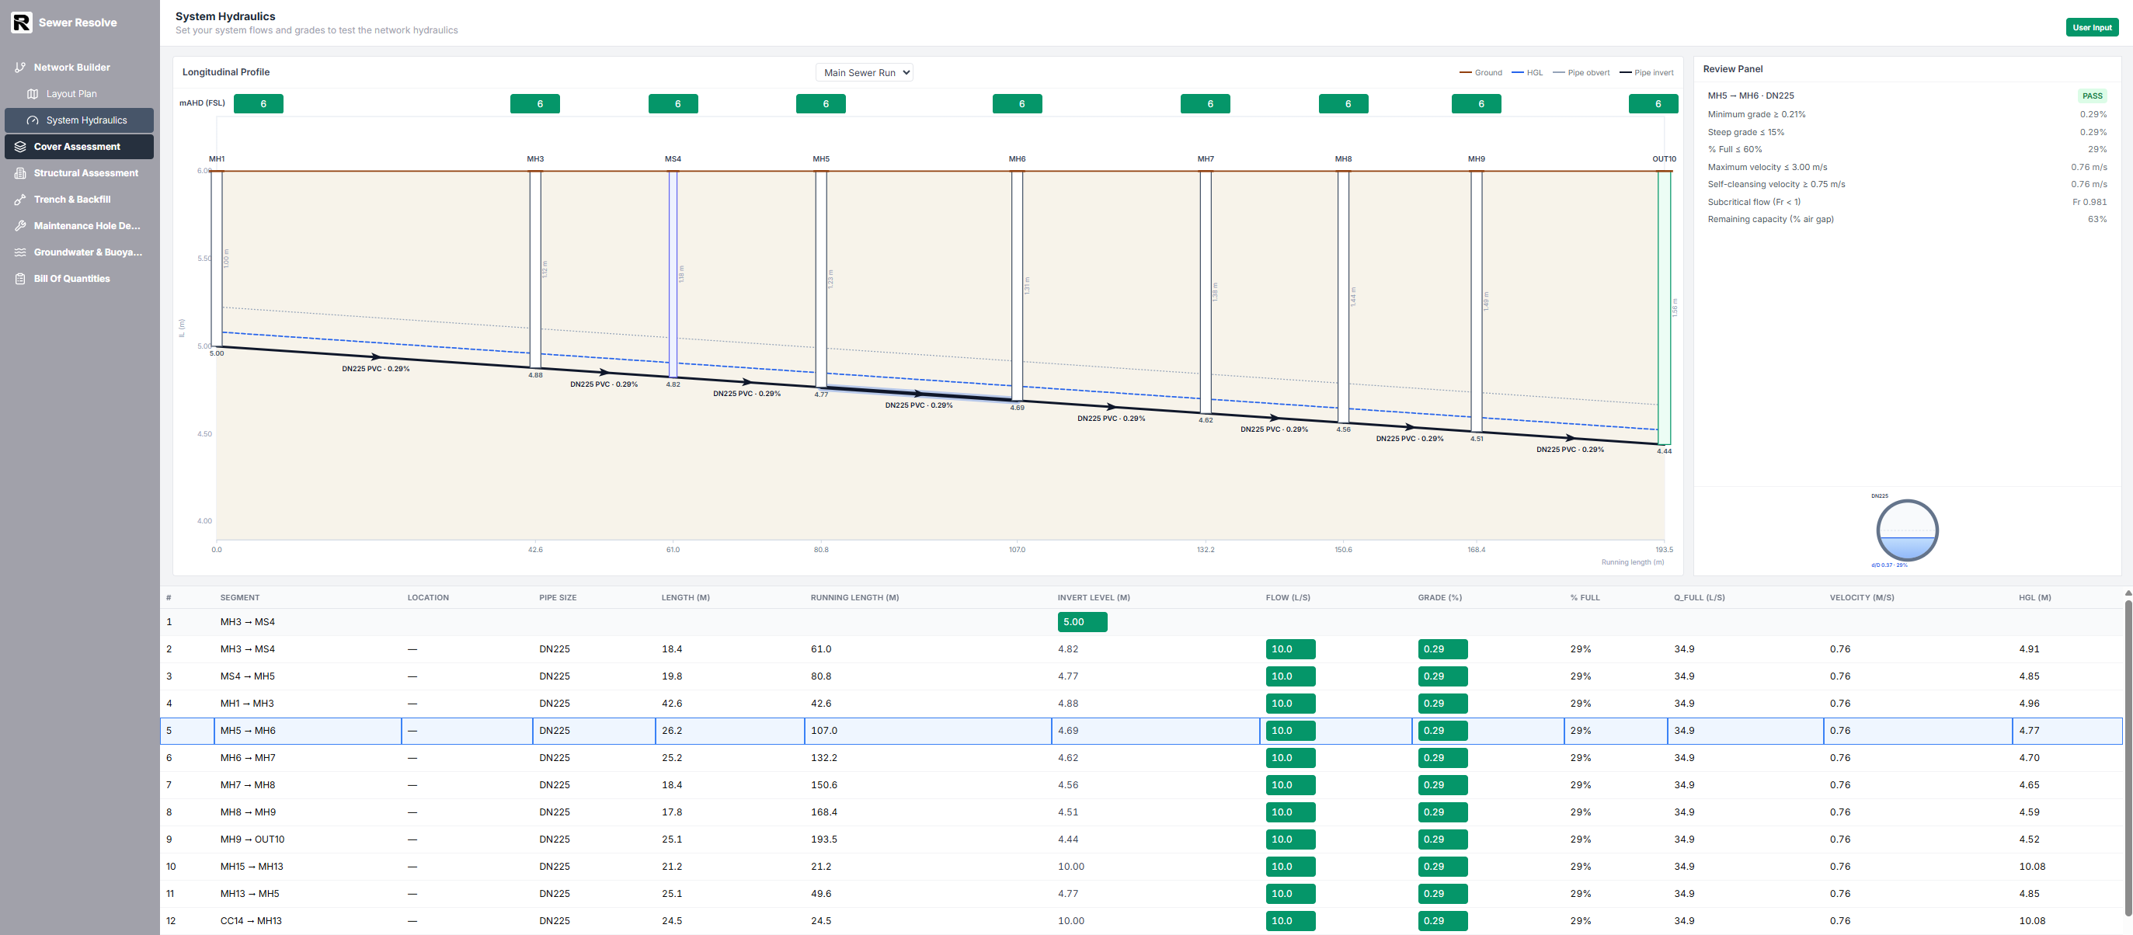Open Trench & Backfill section
This screenshot has width=2133, height=935.
78,200
